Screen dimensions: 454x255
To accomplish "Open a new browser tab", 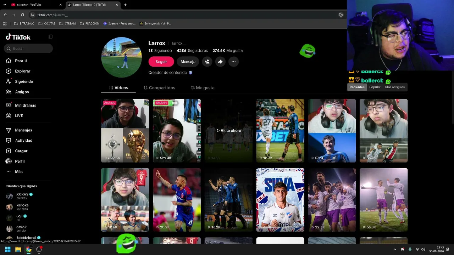I will tap(125, 5).
